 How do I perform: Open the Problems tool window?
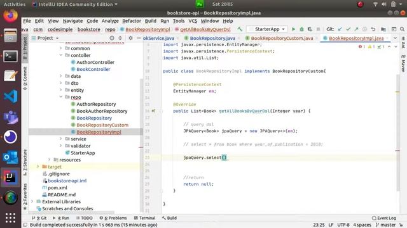(113, 218)
